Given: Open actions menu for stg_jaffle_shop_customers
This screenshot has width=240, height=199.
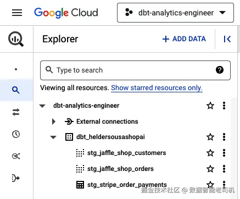Looking at the screenshot, I should point(224,153).
